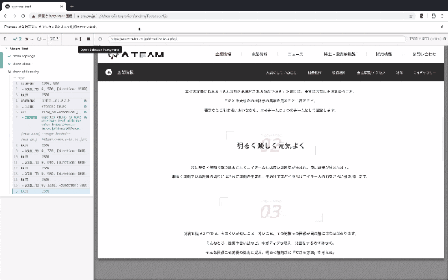Open 会社概要/アクセス sub-navigation link

[371, 72]
